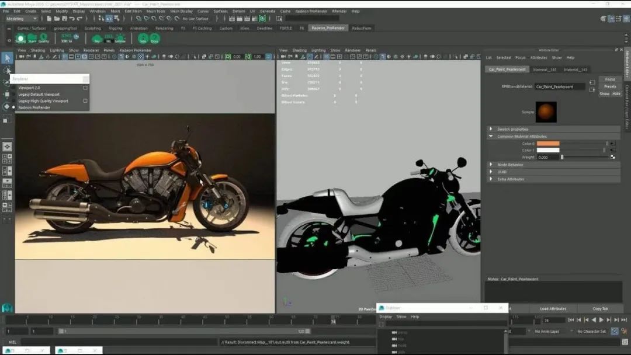Open Viewport 2.0 options box

[85, 87]
